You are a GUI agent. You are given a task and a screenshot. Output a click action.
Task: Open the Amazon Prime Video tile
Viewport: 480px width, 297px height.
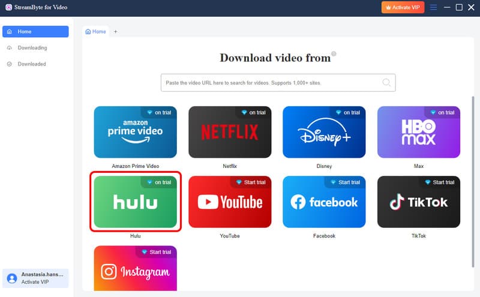[x=136, y=132]
